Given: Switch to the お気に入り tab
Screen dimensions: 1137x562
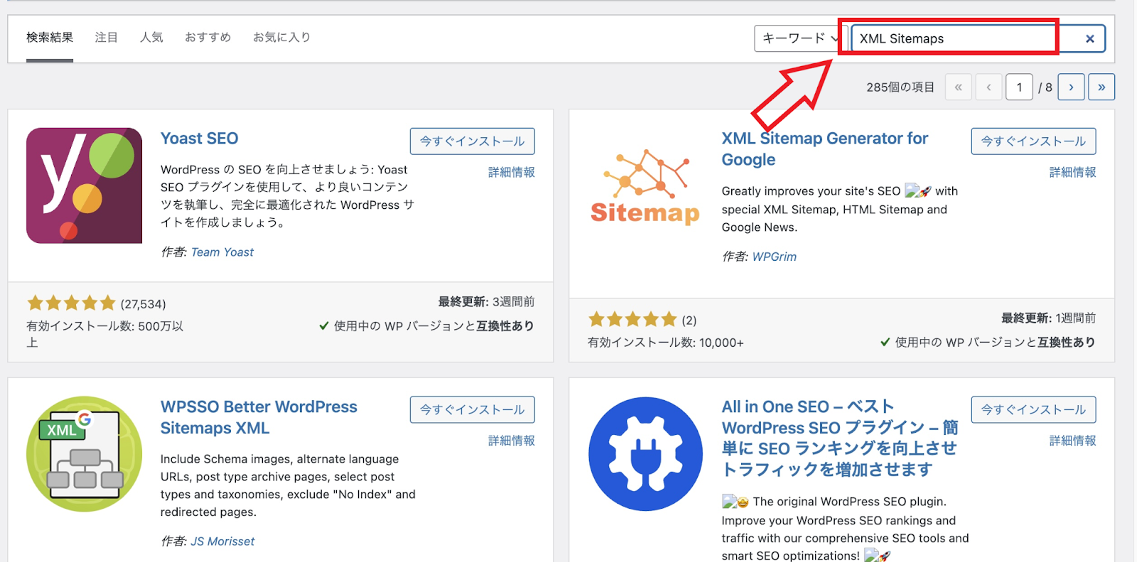Looking at the screenshot, I should click(282, 38).
